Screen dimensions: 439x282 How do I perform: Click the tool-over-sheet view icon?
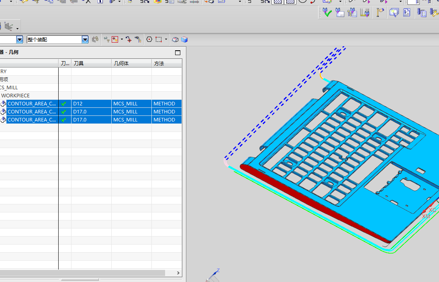pyautogui.click(x=340, y=12)
